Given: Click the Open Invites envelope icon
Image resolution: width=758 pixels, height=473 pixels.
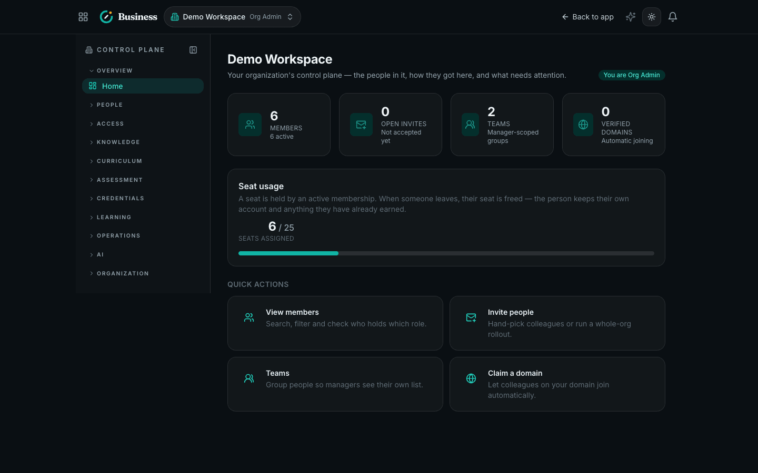Looking at the screenshot, I should pos(361,125).
